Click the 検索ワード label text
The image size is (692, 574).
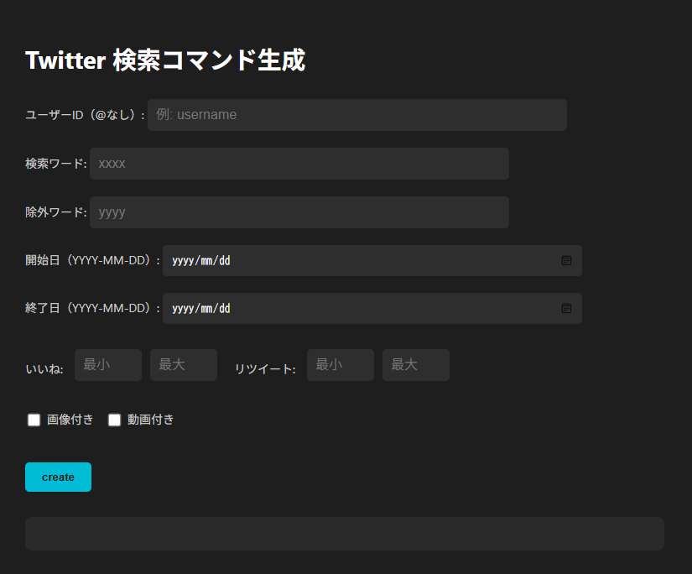pyautogui.click(x=55, y=164)
